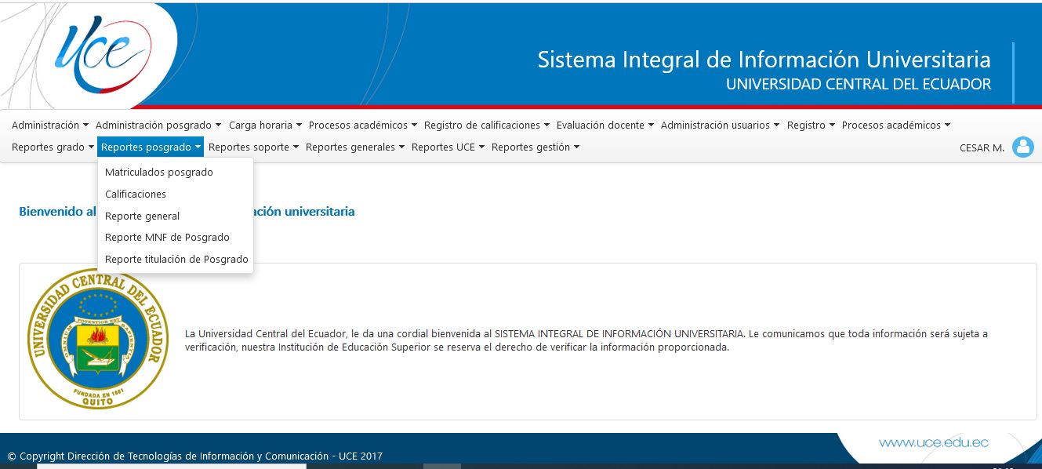
Task: Click the Bienvenido welcome heading
Action: [187, 211]
